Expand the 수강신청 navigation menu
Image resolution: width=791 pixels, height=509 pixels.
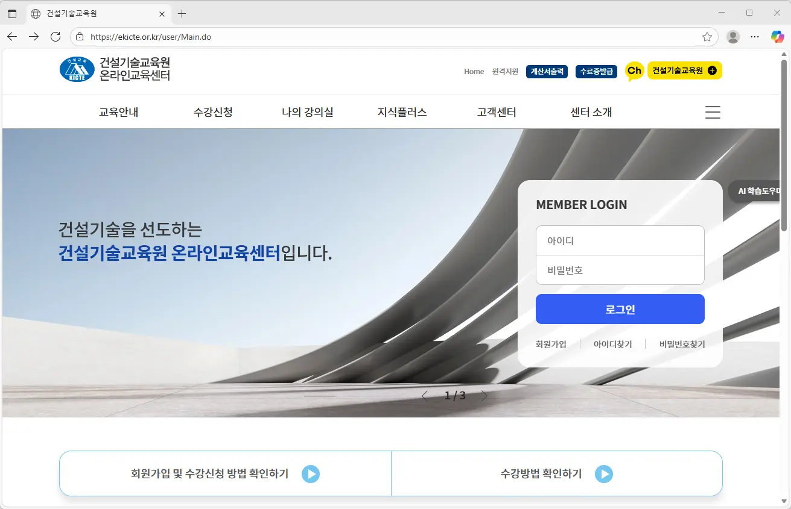click(x=214, y=111)
